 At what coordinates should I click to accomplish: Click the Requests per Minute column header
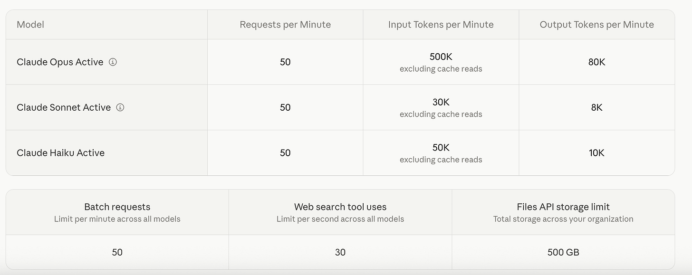point(285,25)
